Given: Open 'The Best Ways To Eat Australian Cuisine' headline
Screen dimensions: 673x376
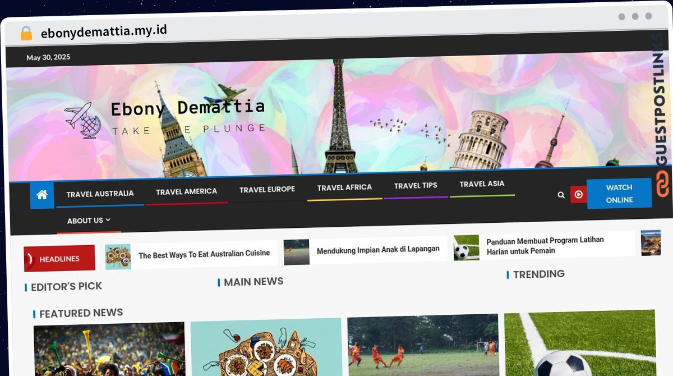Looking at the screenshot, I should point(204,254).
